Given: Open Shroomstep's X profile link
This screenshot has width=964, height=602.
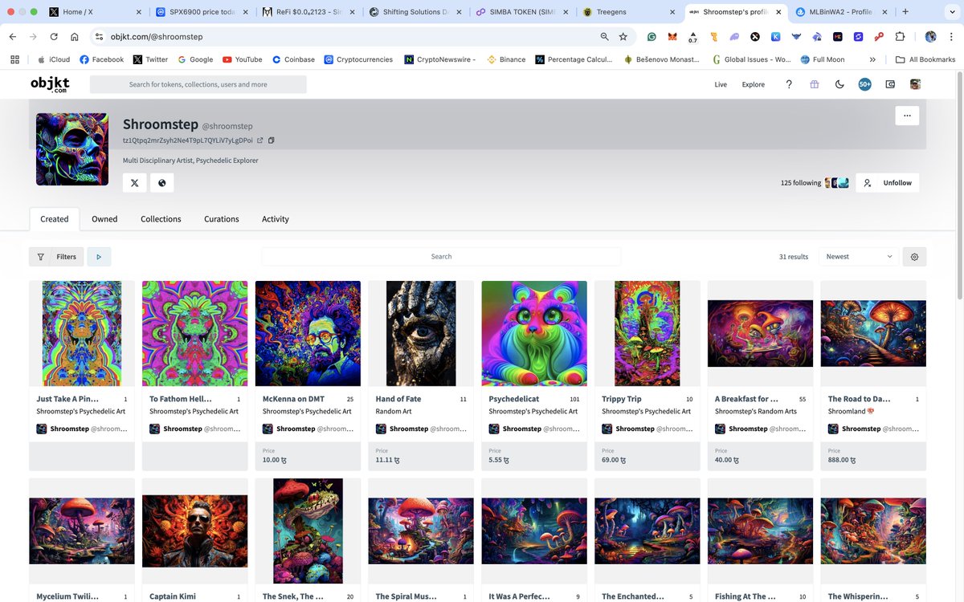Looking at the screenshot, I should coord(134,183).
